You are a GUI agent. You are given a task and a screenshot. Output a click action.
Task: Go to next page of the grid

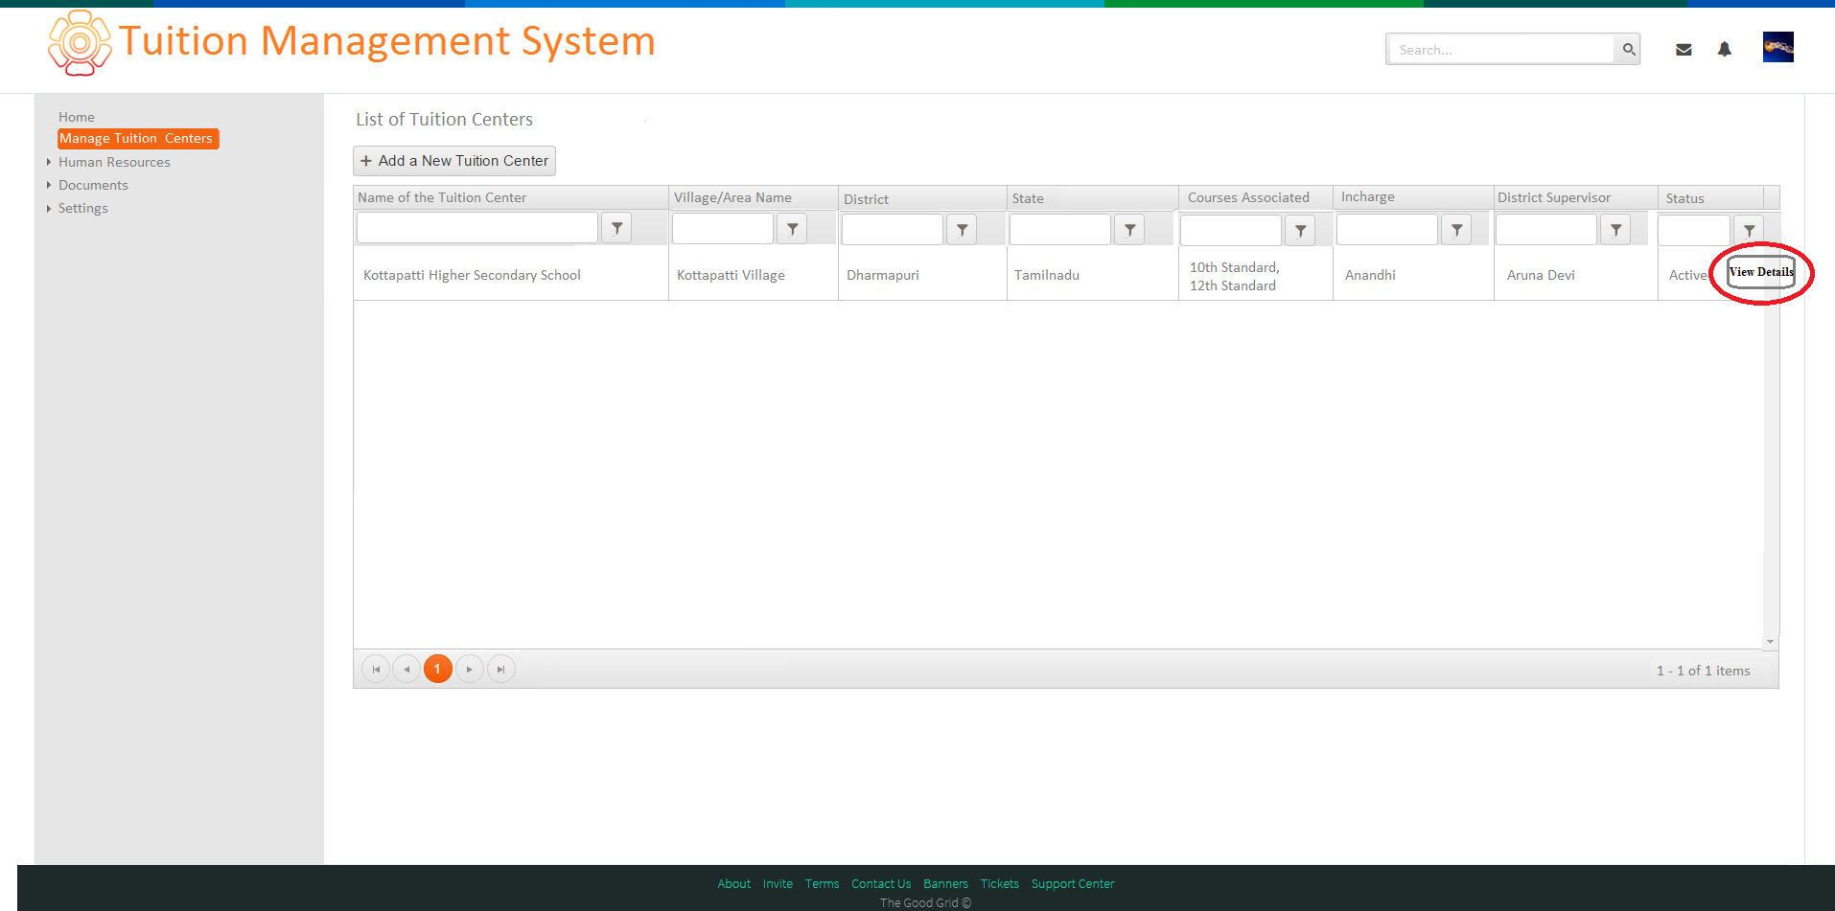pos(470,669)
